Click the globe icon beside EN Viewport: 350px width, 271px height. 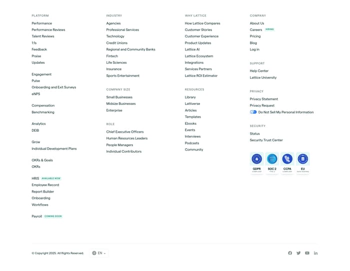(x=94, y=253)
